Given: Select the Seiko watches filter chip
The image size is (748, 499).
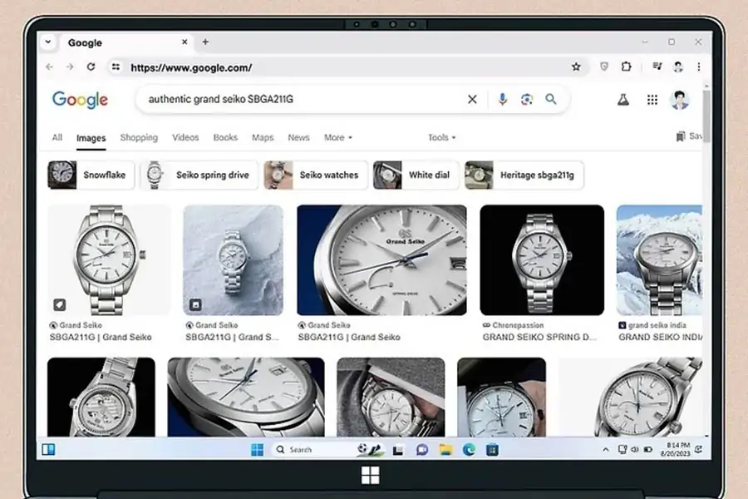Looking at the screenshot, I should pos(316,175).
